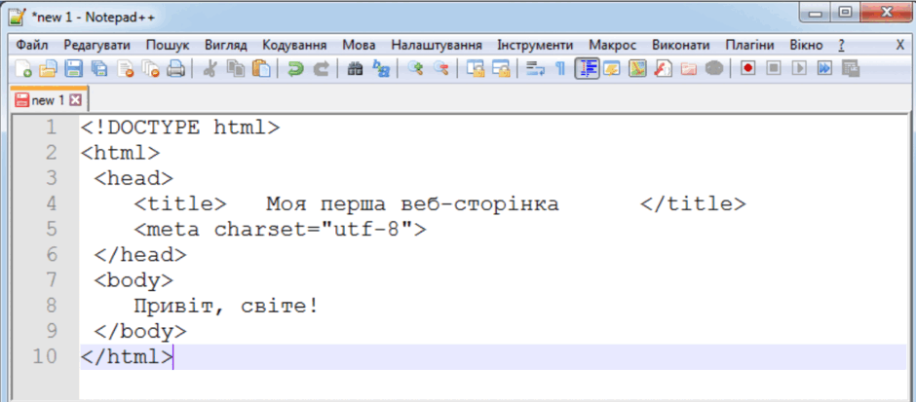Open the Function List panel icon

coord(663,69)
